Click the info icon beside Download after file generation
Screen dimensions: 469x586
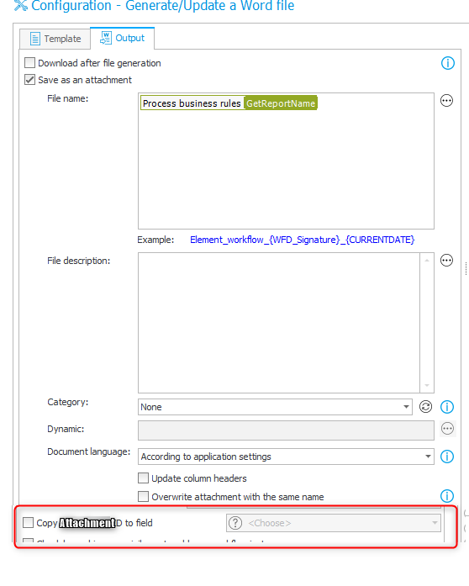coord(448,63)
